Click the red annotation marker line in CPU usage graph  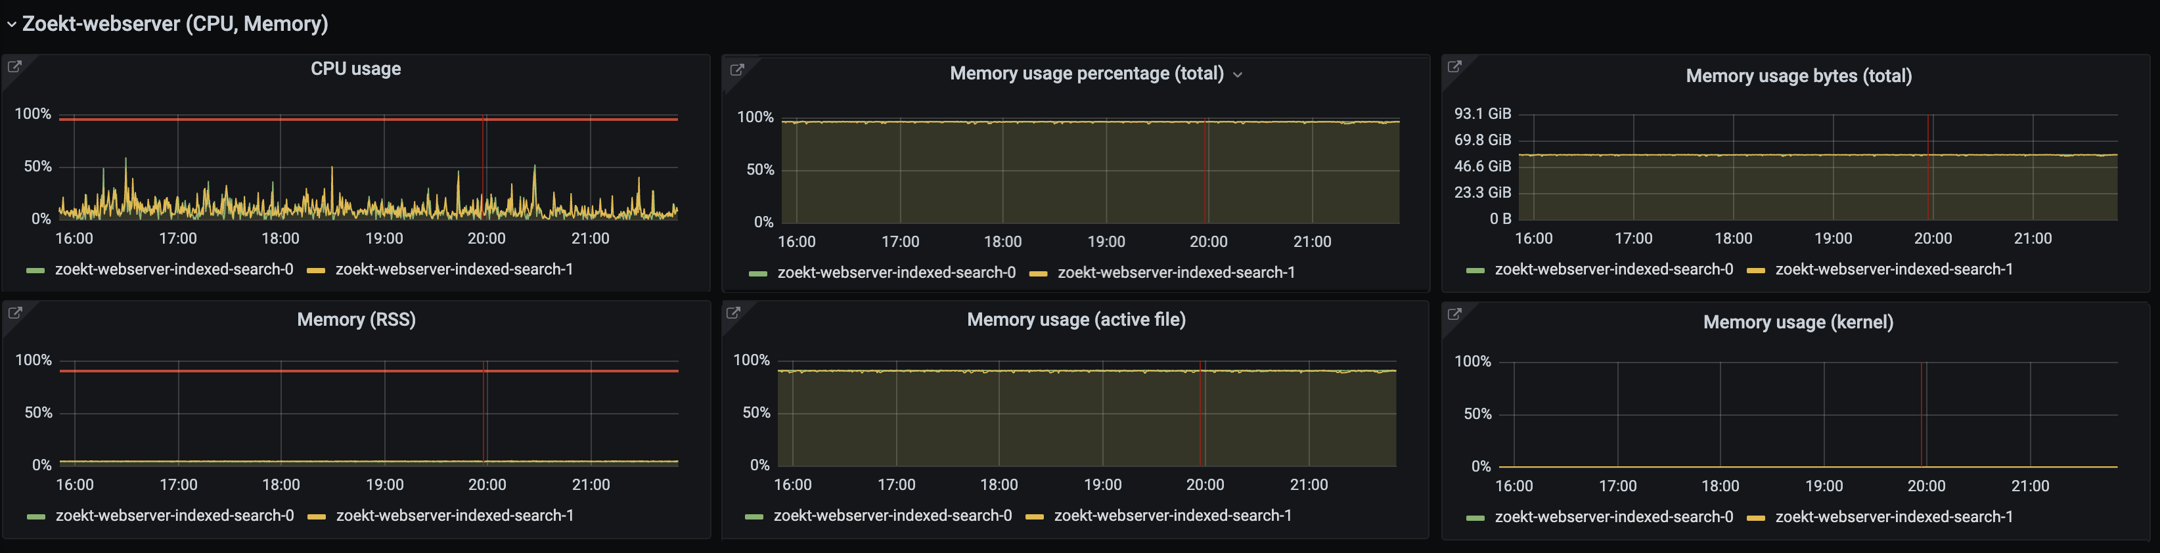[x=484, y=167]
